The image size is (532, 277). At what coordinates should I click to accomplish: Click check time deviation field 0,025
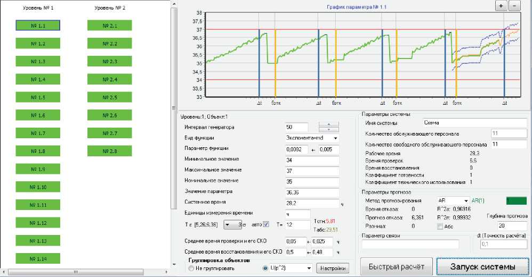pyautogui.click(x=322, y=241)
